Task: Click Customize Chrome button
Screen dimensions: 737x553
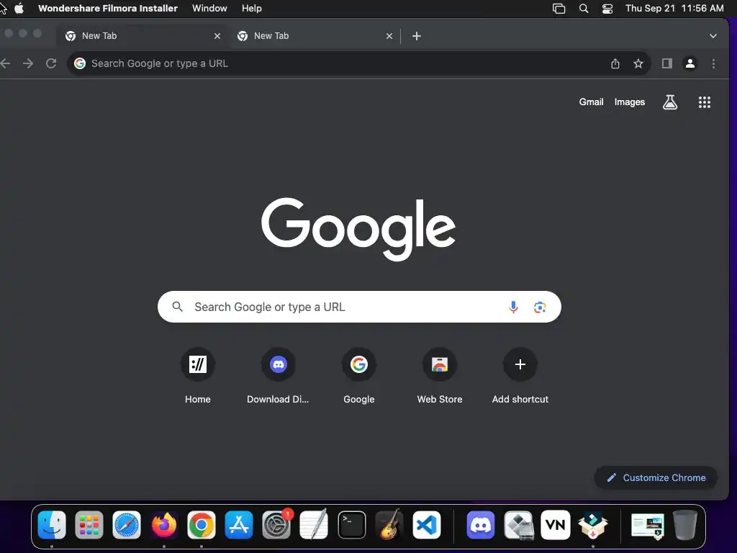Action: (656, 478)
